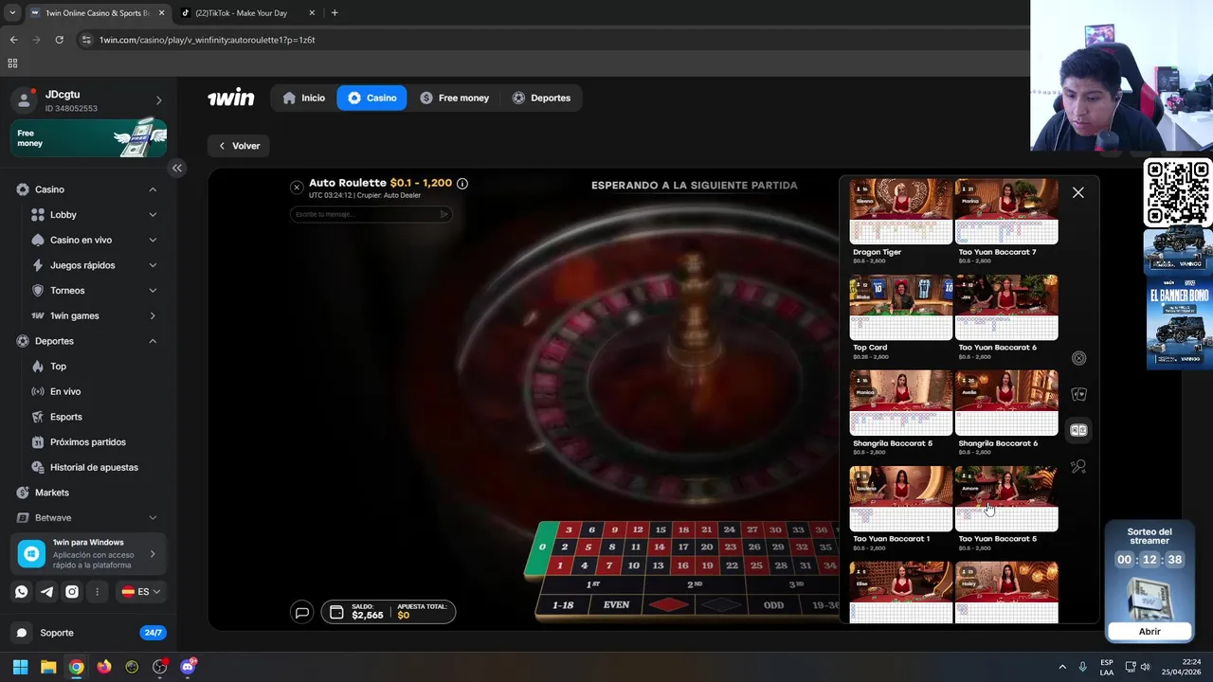The width and height of the screenshot is (1213, 682).
Task: Open Windows Start menu
Action: [x=20, y=667]
